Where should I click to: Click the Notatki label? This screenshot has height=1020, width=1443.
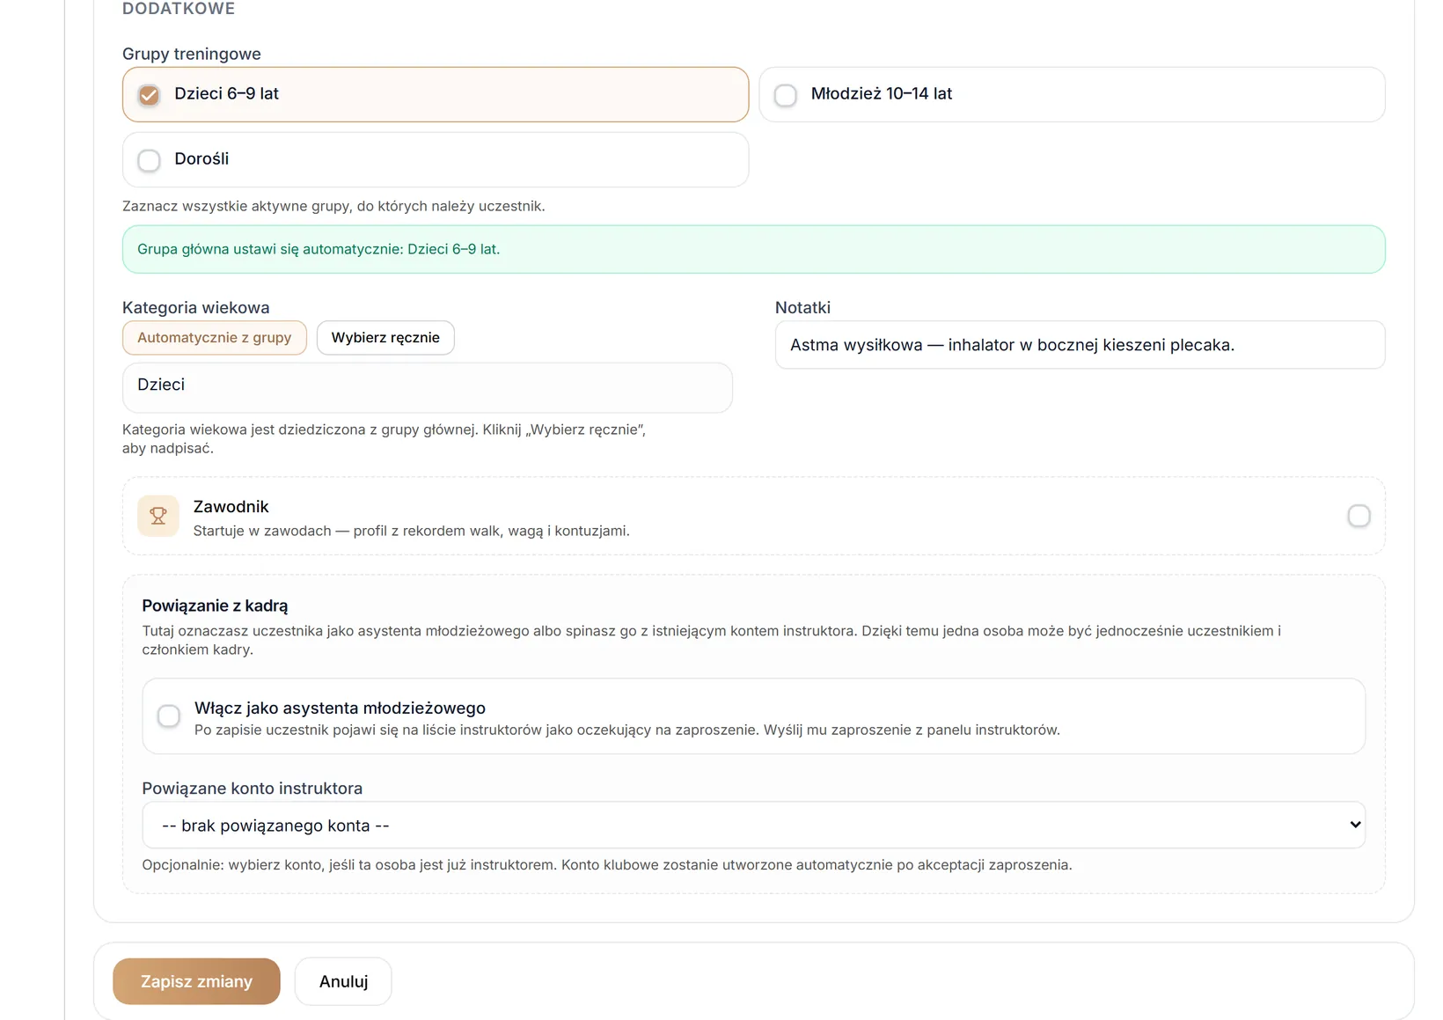pyautogui.click(x=802, y=307)
